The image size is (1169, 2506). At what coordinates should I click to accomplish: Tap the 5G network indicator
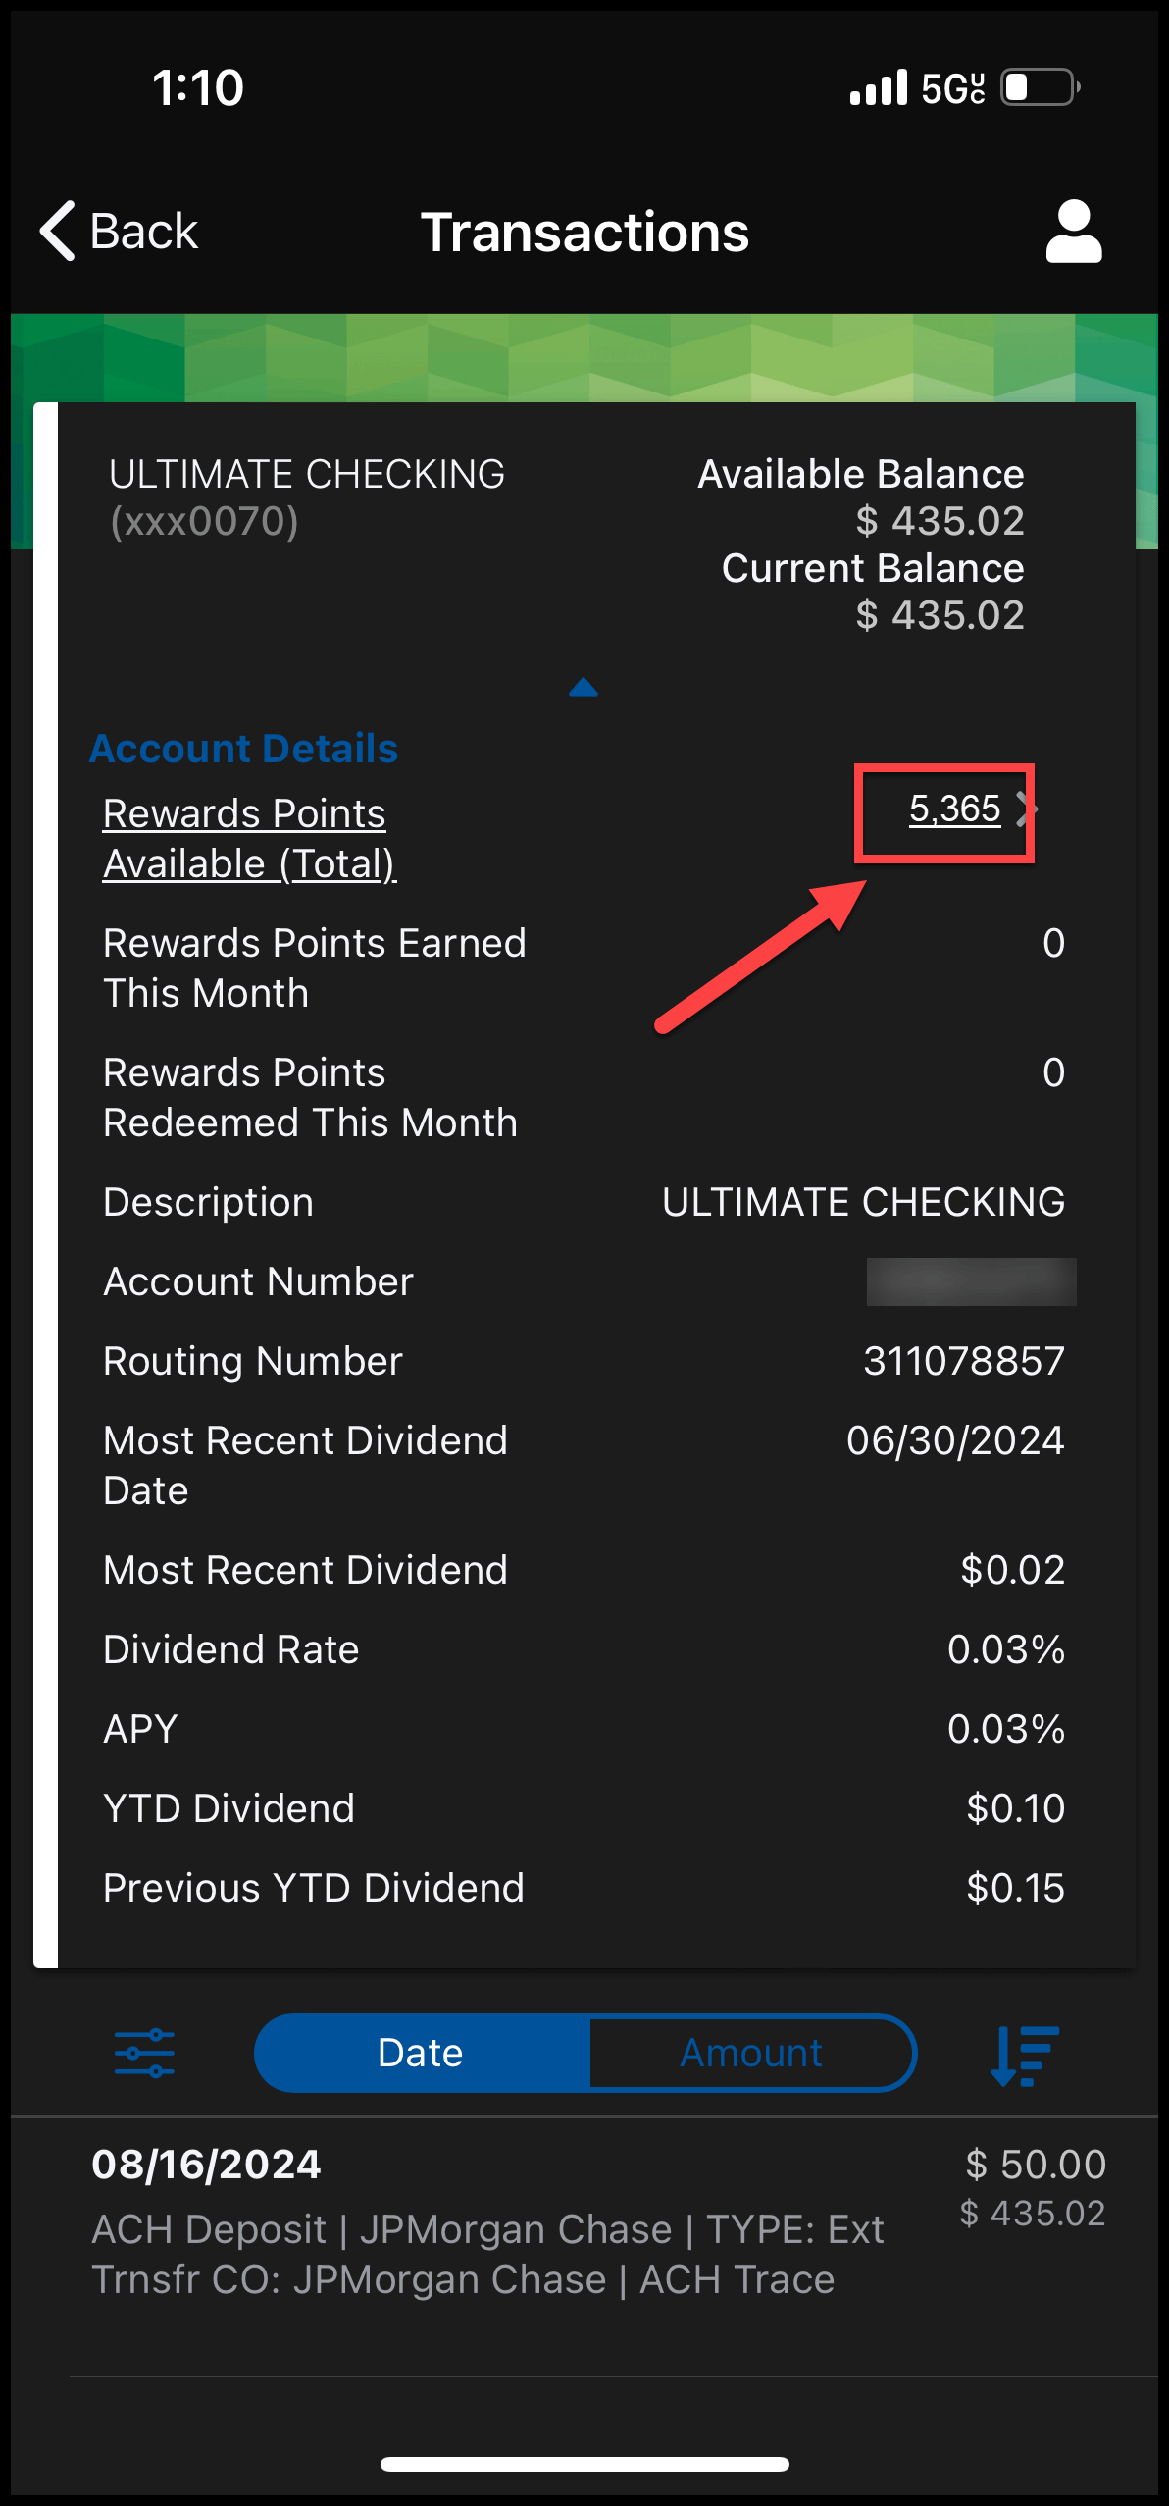[x=952, y=88]
